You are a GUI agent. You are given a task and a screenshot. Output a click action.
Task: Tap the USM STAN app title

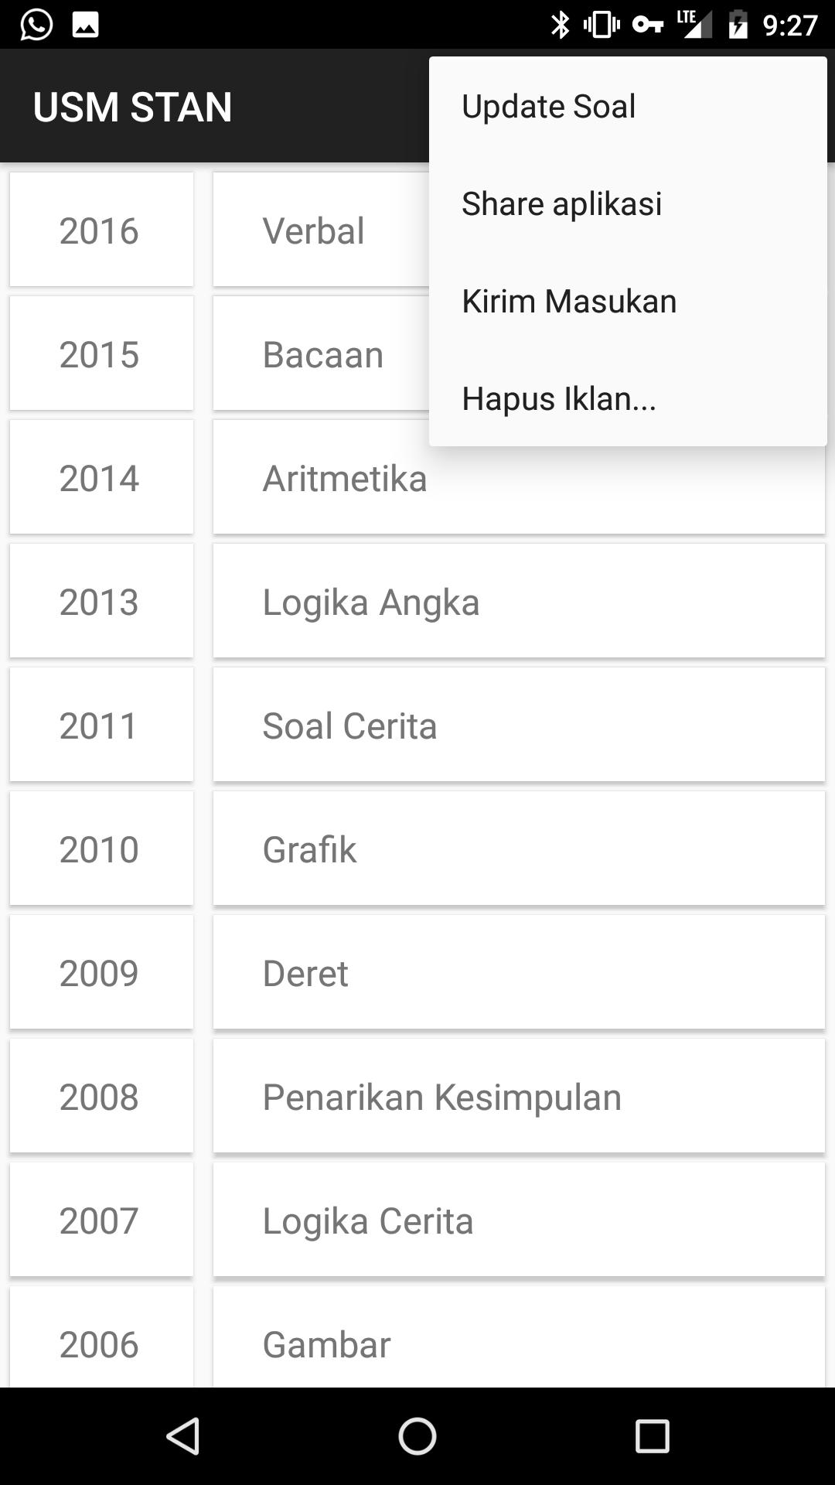[x=133, y=107]
